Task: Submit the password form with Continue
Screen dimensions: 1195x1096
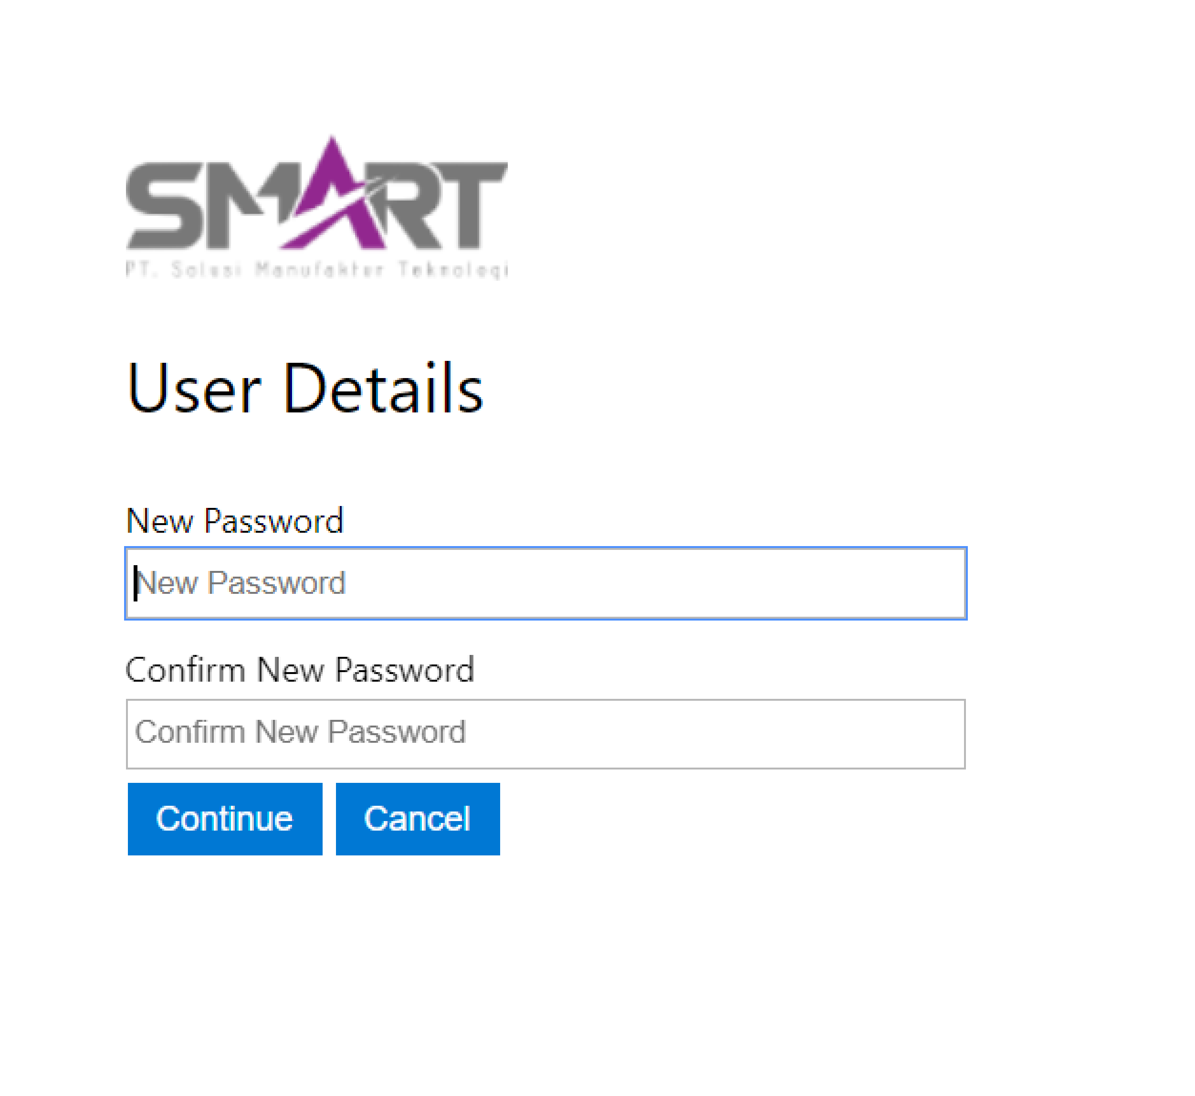Action: click(x=225, y=819)
